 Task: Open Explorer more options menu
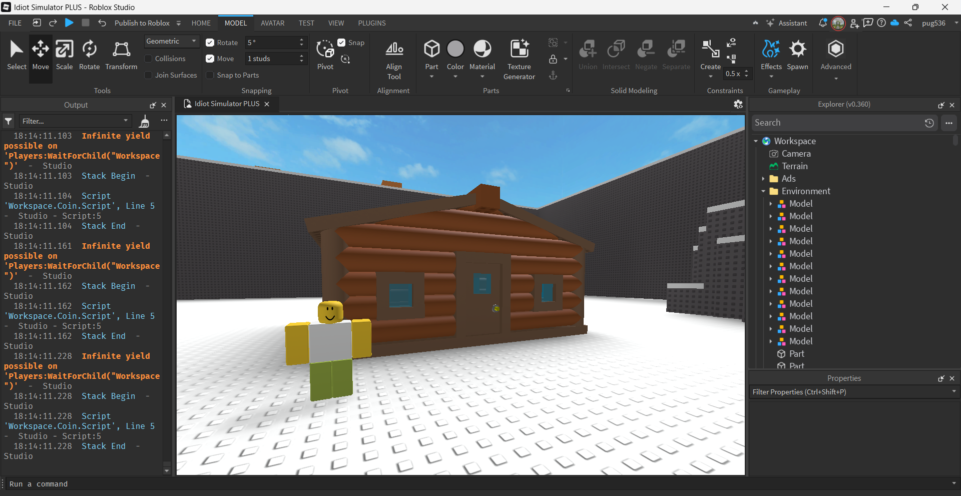point(948,123)
